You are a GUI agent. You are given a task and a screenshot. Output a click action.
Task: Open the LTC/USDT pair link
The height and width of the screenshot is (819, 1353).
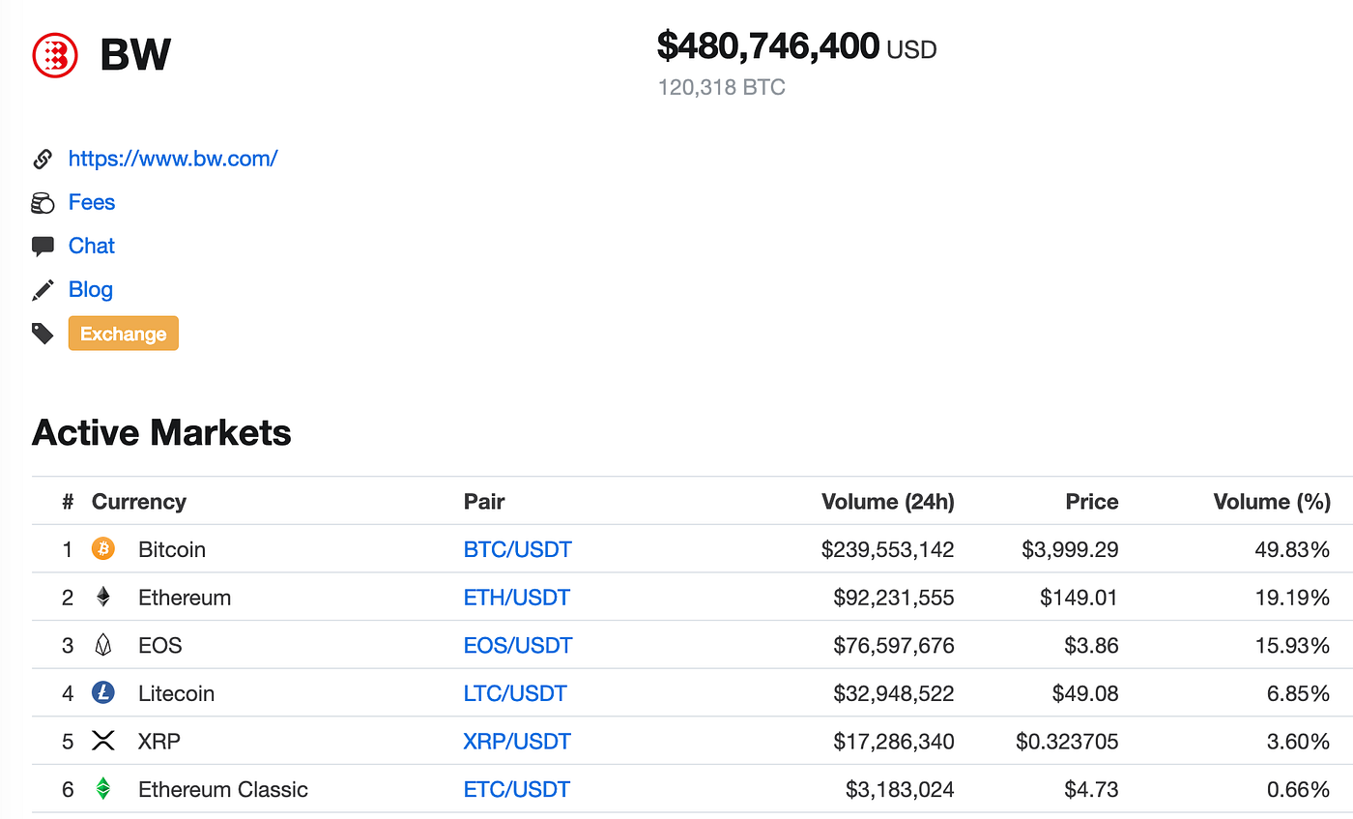tap(515, 693)
